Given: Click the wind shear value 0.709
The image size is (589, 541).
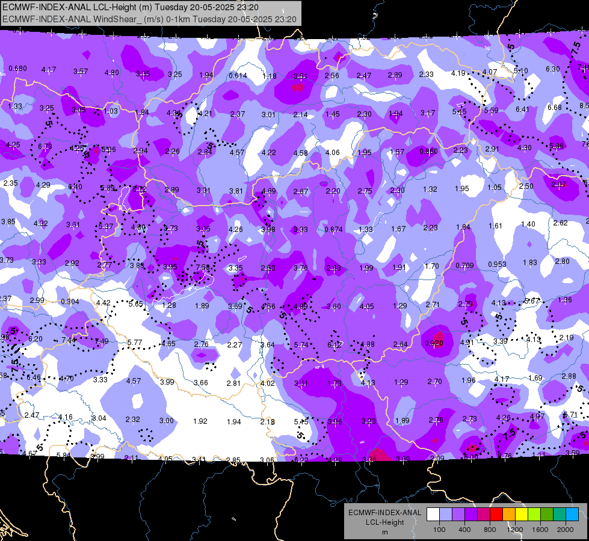Looking at the screenshot, I should click(464, 266).
